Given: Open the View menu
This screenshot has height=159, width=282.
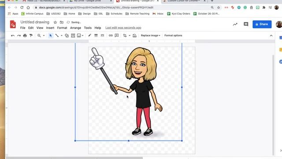Looking at the screenshot, I should [40, 28].
